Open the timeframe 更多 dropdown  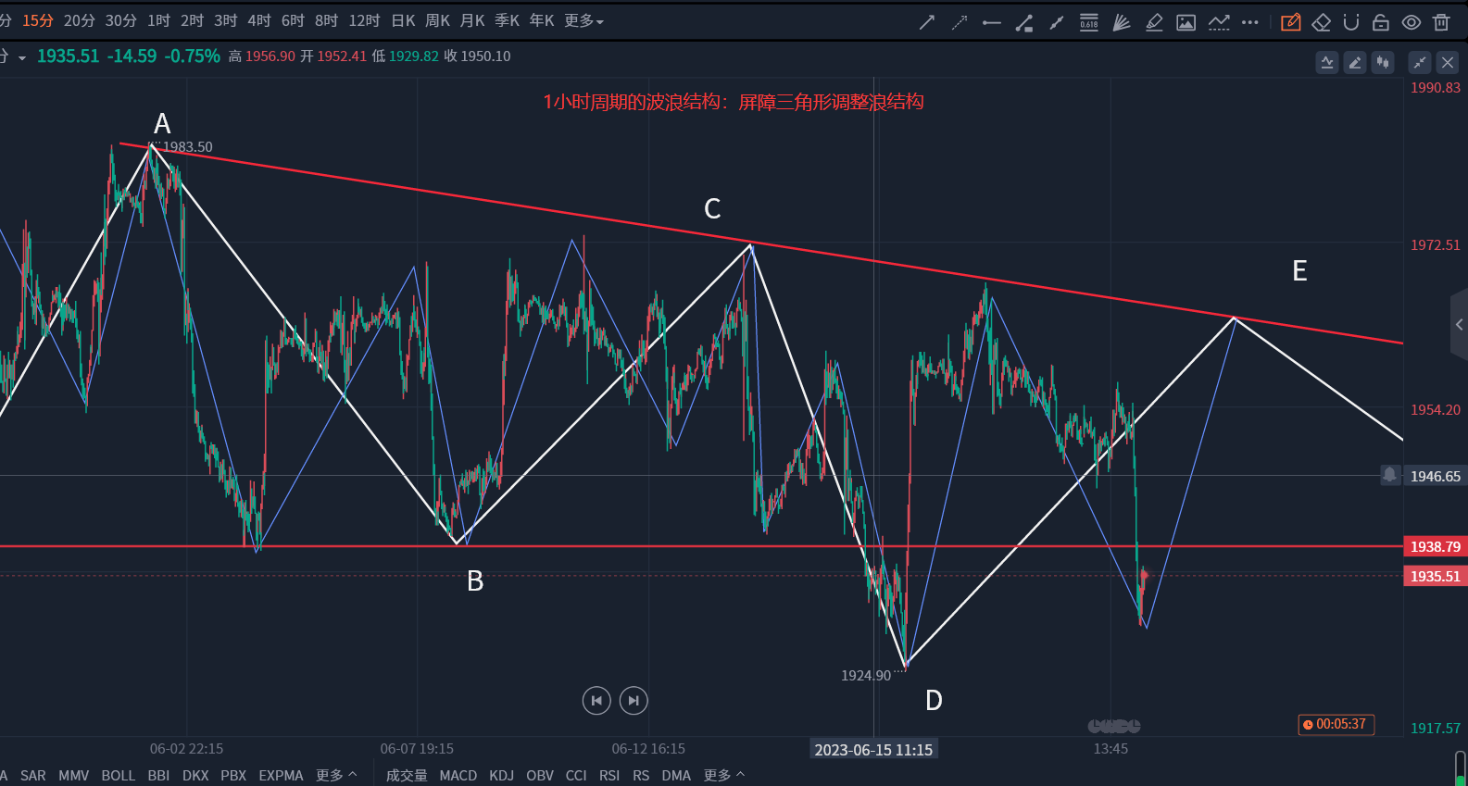coord(583,20)
